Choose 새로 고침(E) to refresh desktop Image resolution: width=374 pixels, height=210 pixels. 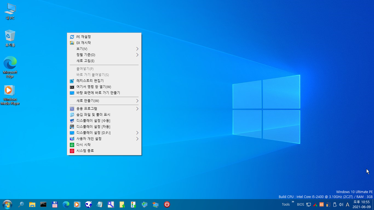104,61
